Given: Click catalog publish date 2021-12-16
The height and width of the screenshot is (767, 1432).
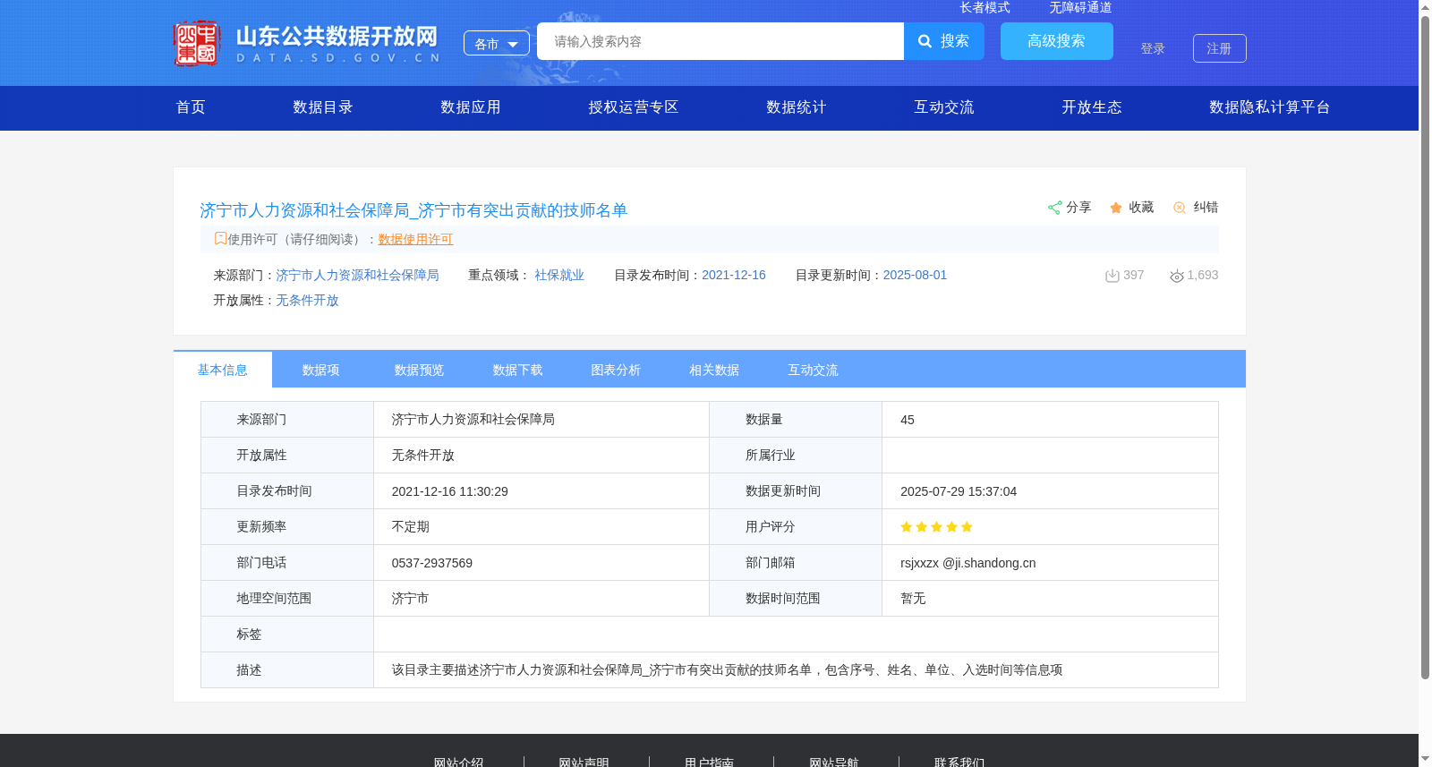Looking at the screenshot, I should point(734,276).
